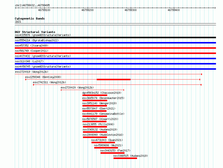223x168 pixels.
Task: Open esv2742311 (Wong2012b) label
Action: tap(50, 82)
